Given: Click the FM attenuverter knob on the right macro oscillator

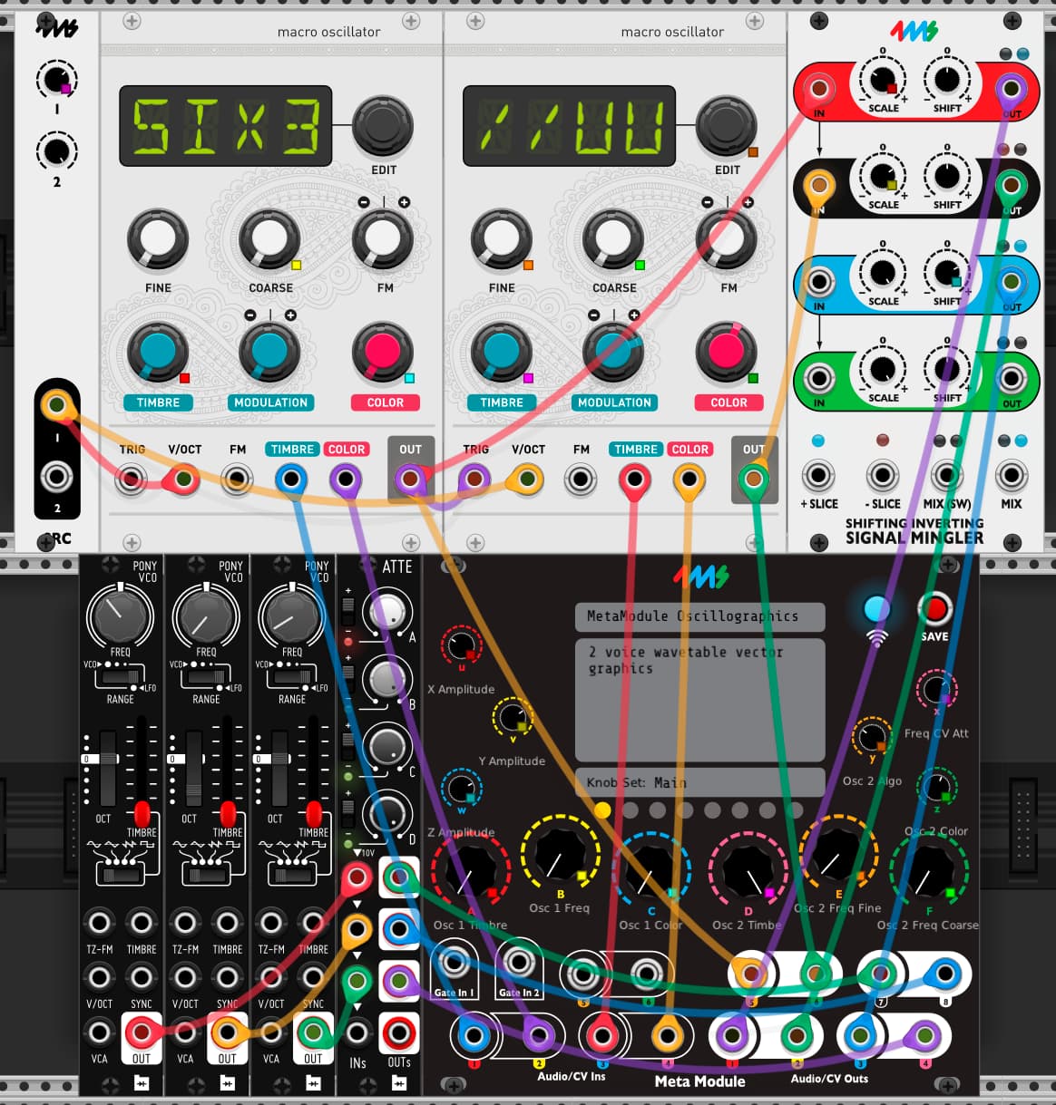Looking at the screenshot, I should click(x=726, y=240).
